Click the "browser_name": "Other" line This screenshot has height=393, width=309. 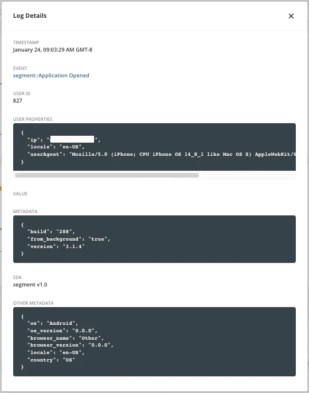65,339
